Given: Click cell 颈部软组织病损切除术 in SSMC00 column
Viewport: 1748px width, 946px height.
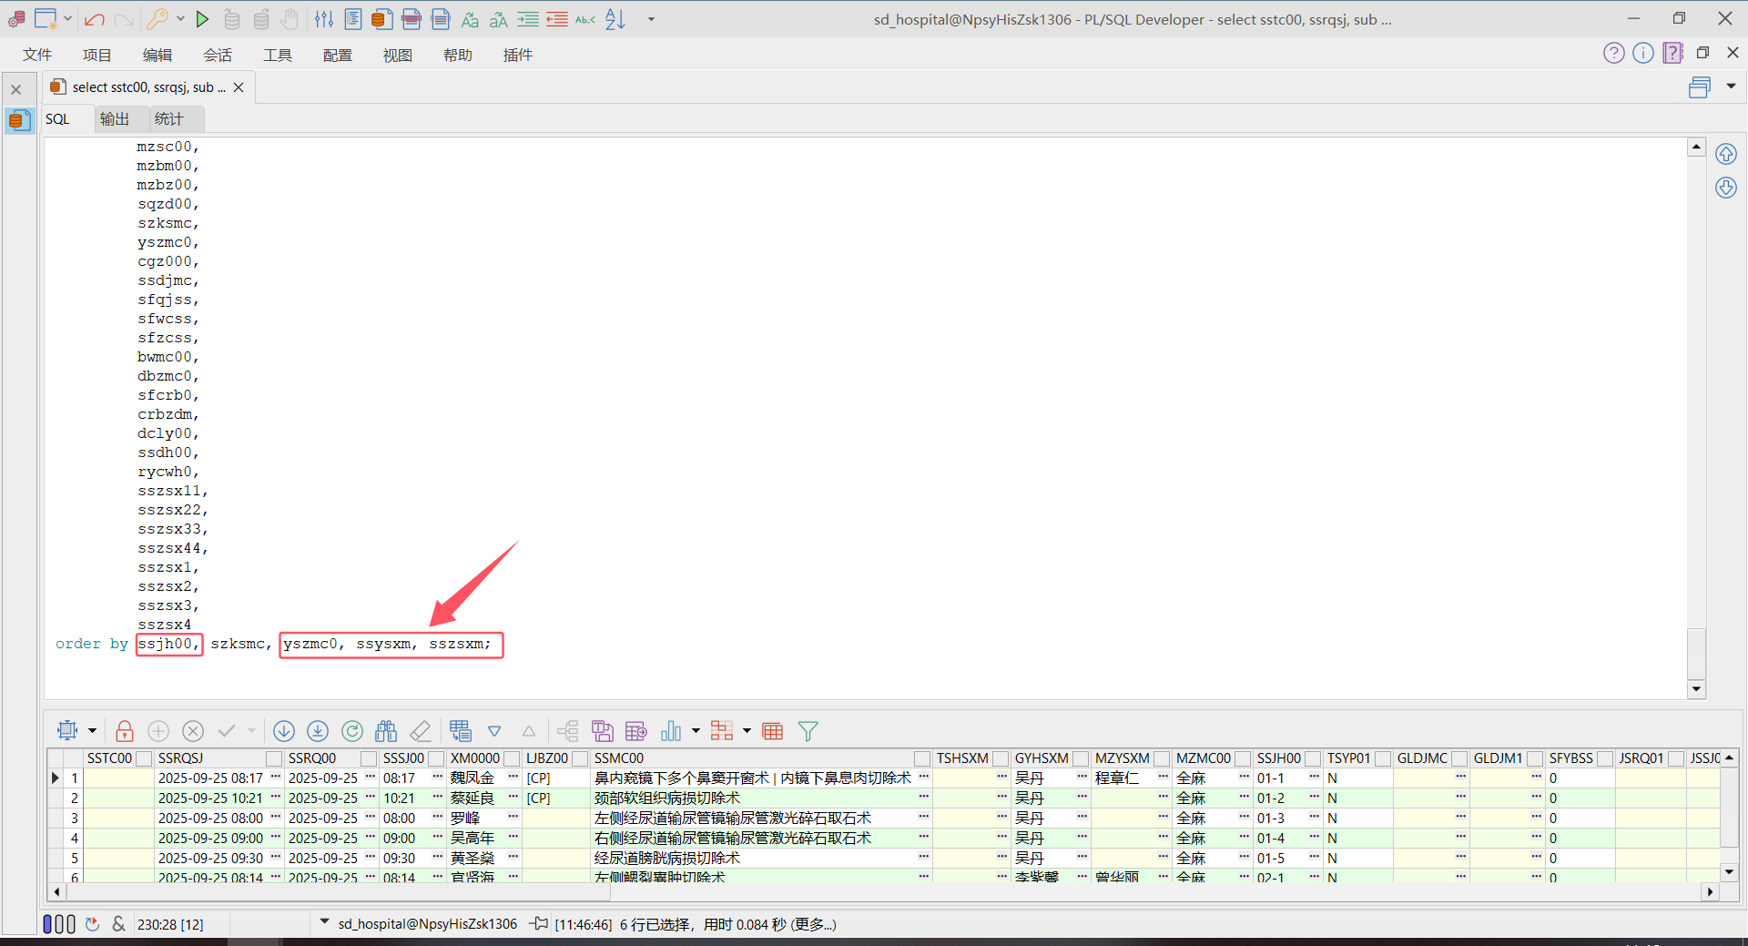Looking at the screenshot, I should [763, 799].
